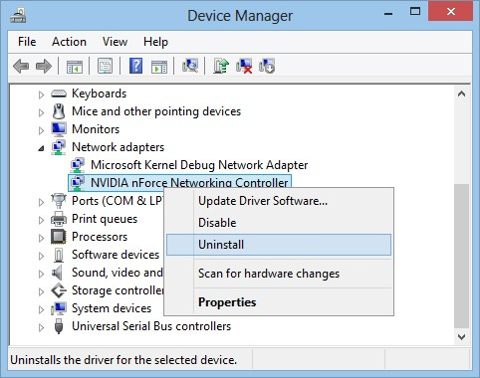
Task: Select NVIDIA nForce Networking Controller label
Action: [189, 183]
